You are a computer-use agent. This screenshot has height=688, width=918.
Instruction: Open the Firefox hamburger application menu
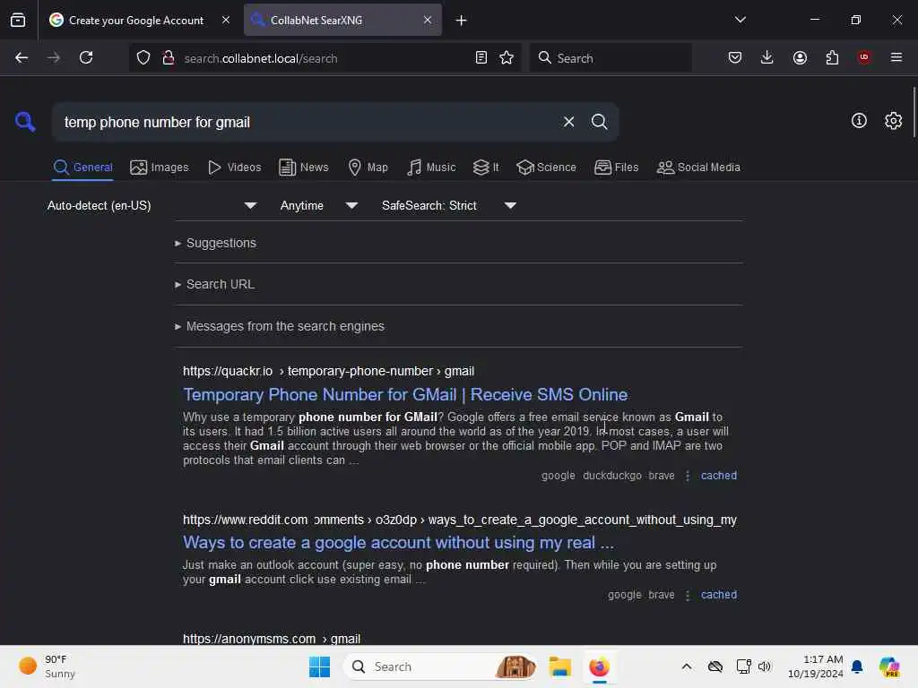[x=896, y=57]
